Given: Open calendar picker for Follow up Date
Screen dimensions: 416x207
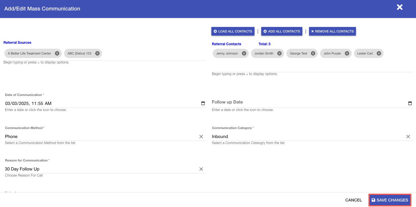Looking at the screenshot, I should tap(410, 104).
